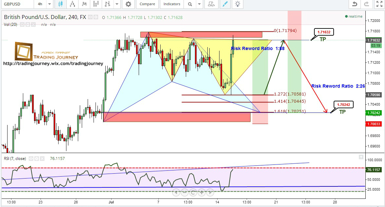Hide the Vol (20) indicator eye icon

point(22,25)
